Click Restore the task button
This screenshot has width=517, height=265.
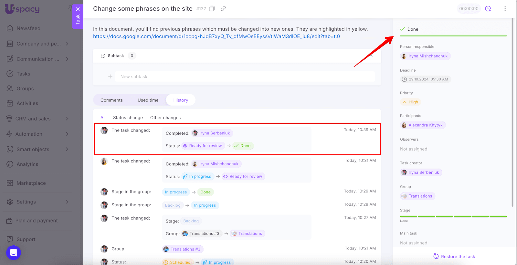pyautogui.click(x=454, y=257)
